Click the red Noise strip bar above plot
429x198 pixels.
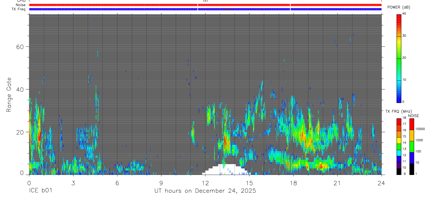tap(205, 5)
